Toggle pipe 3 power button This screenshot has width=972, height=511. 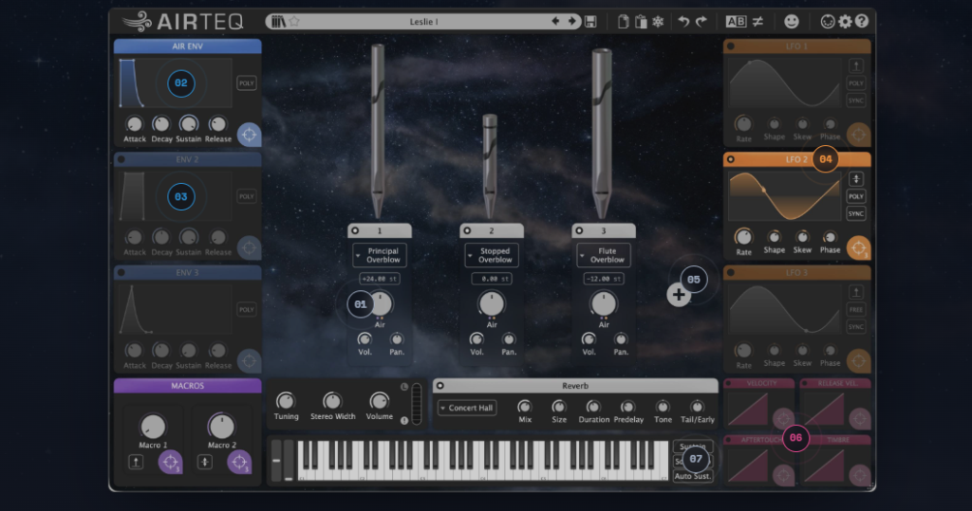(580, 231)
